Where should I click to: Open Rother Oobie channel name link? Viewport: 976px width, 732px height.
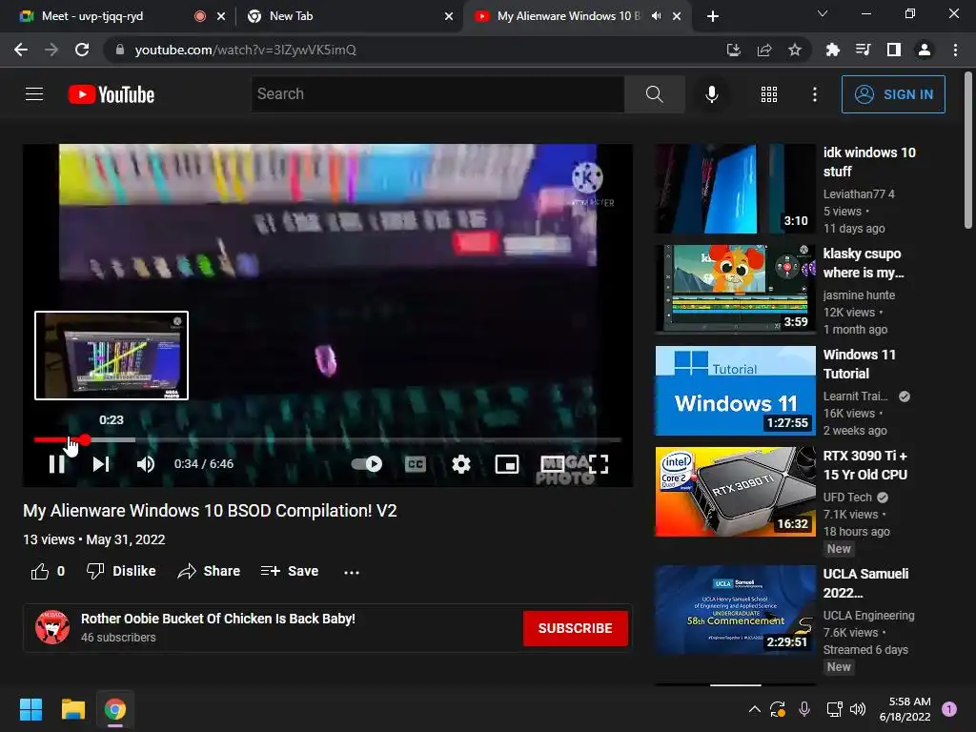click(218, 619)
